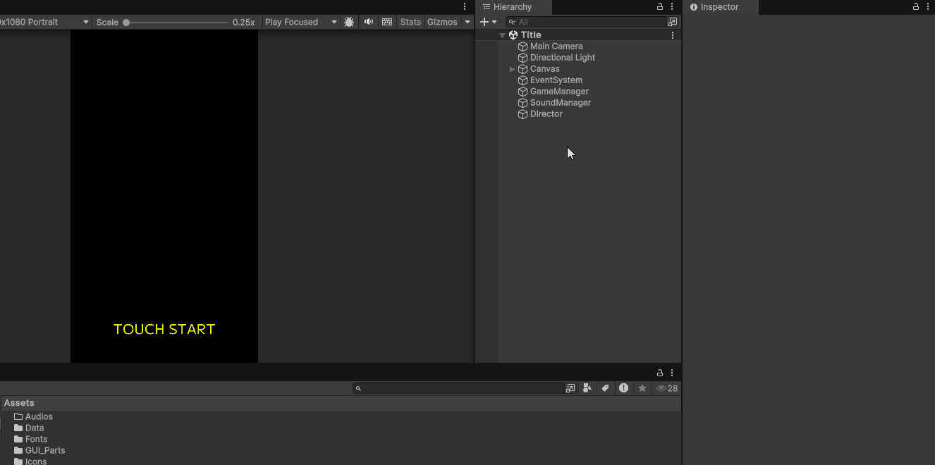Toggle the keyboard shortcuts icon in Game view
Viewport: 935px width, 465px height.
pos(387,22)
